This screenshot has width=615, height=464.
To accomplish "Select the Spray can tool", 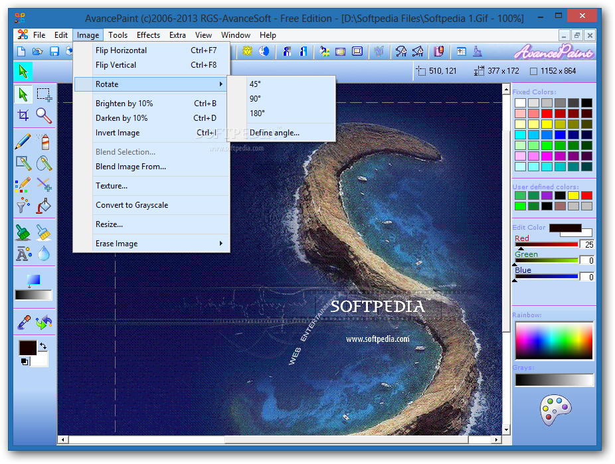I will coord(44,141).
